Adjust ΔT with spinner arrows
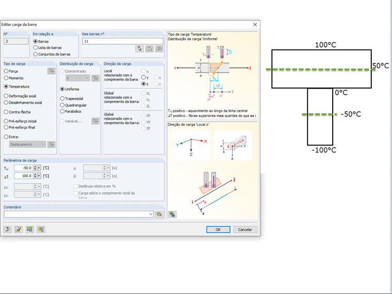This screenshot has width=392, height=294. 35,176
